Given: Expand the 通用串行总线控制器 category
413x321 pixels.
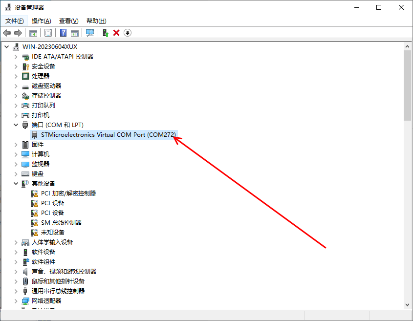Looking at the screenshot, I should (x=16, y=291).
